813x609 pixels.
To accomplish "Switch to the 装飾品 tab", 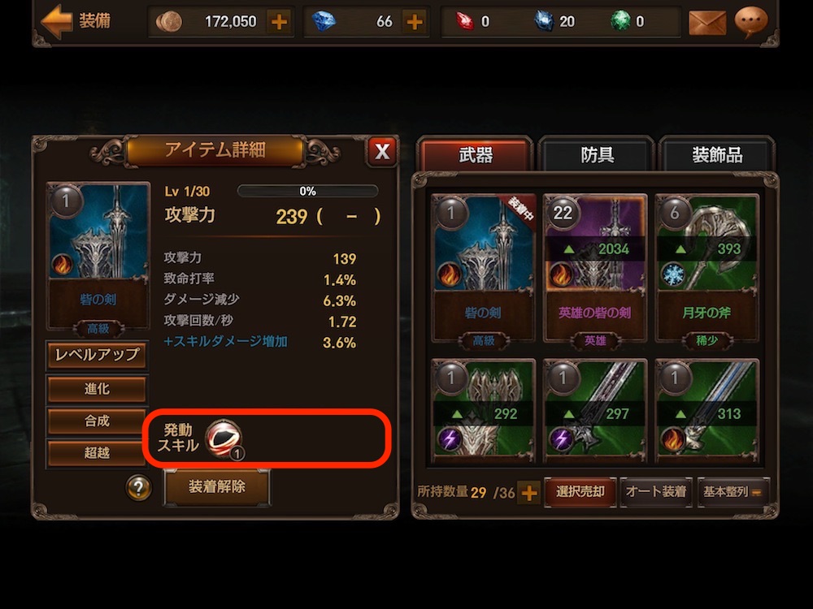I will pos(717,154).
